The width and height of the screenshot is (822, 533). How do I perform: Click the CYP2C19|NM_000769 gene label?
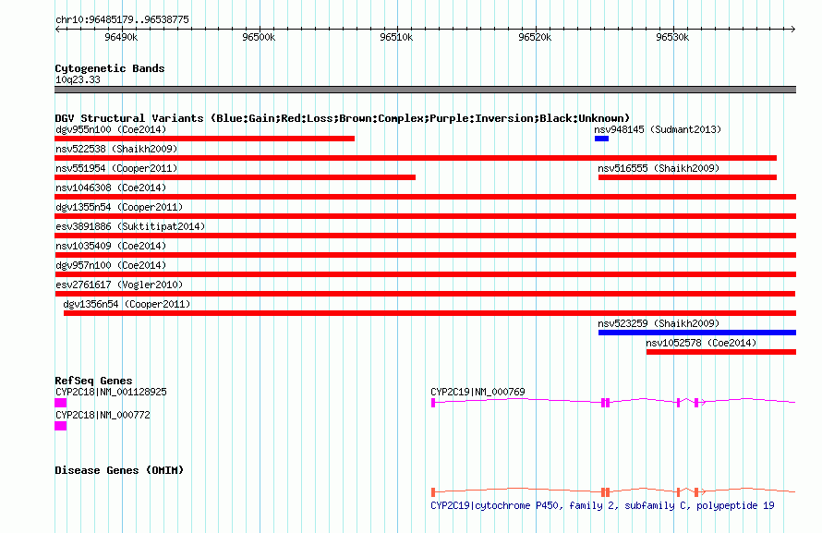[477, 392]
